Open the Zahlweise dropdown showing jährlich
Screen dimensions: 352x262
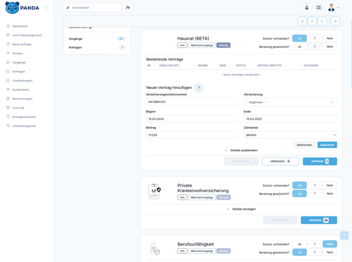290,135
